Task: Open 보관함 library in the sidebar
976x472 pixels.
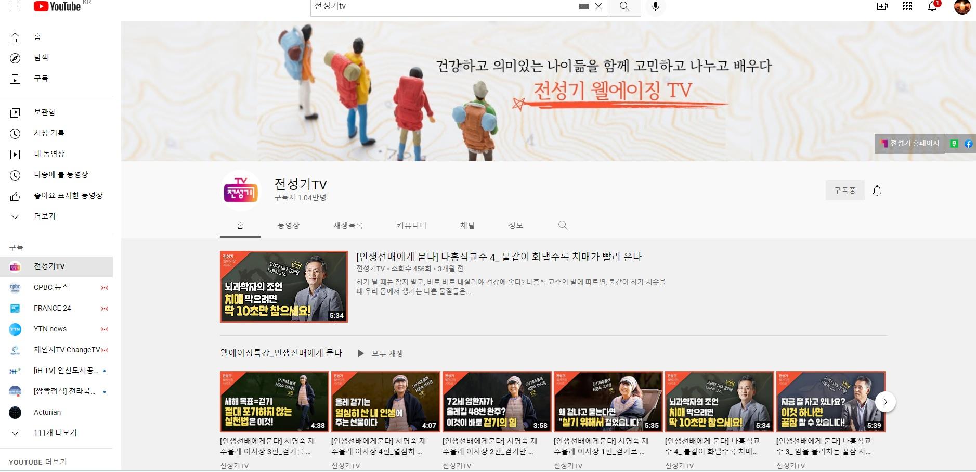Action: [x=56, y=112]
